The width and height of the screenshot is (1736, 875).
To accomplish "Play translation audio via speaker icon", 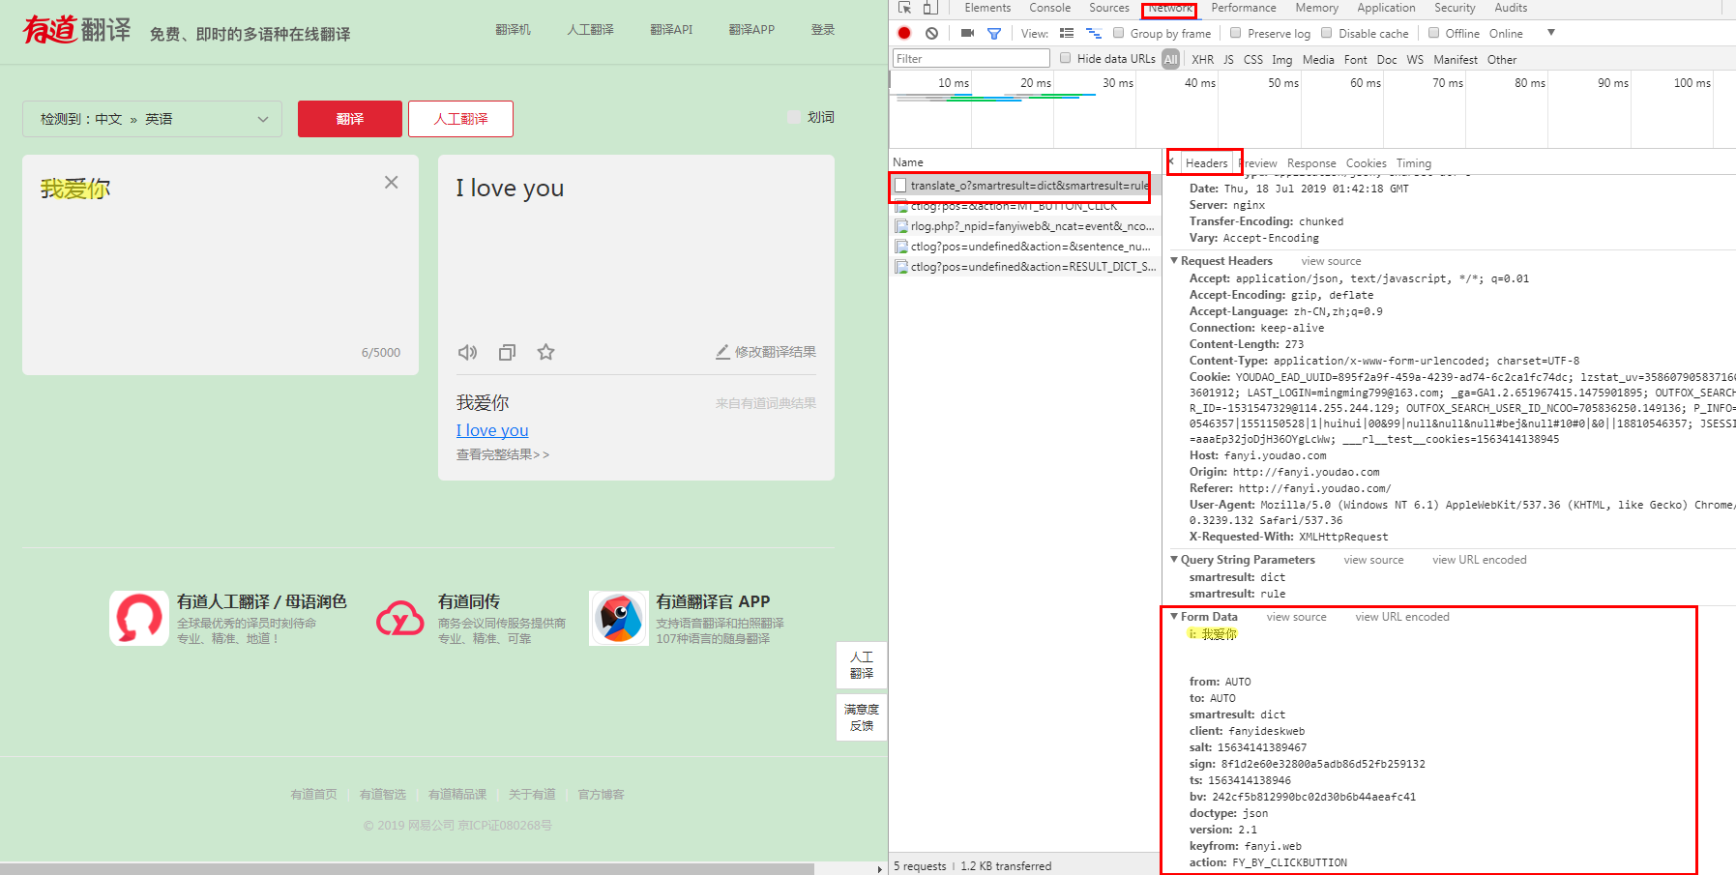I will (x=467, y=352).
